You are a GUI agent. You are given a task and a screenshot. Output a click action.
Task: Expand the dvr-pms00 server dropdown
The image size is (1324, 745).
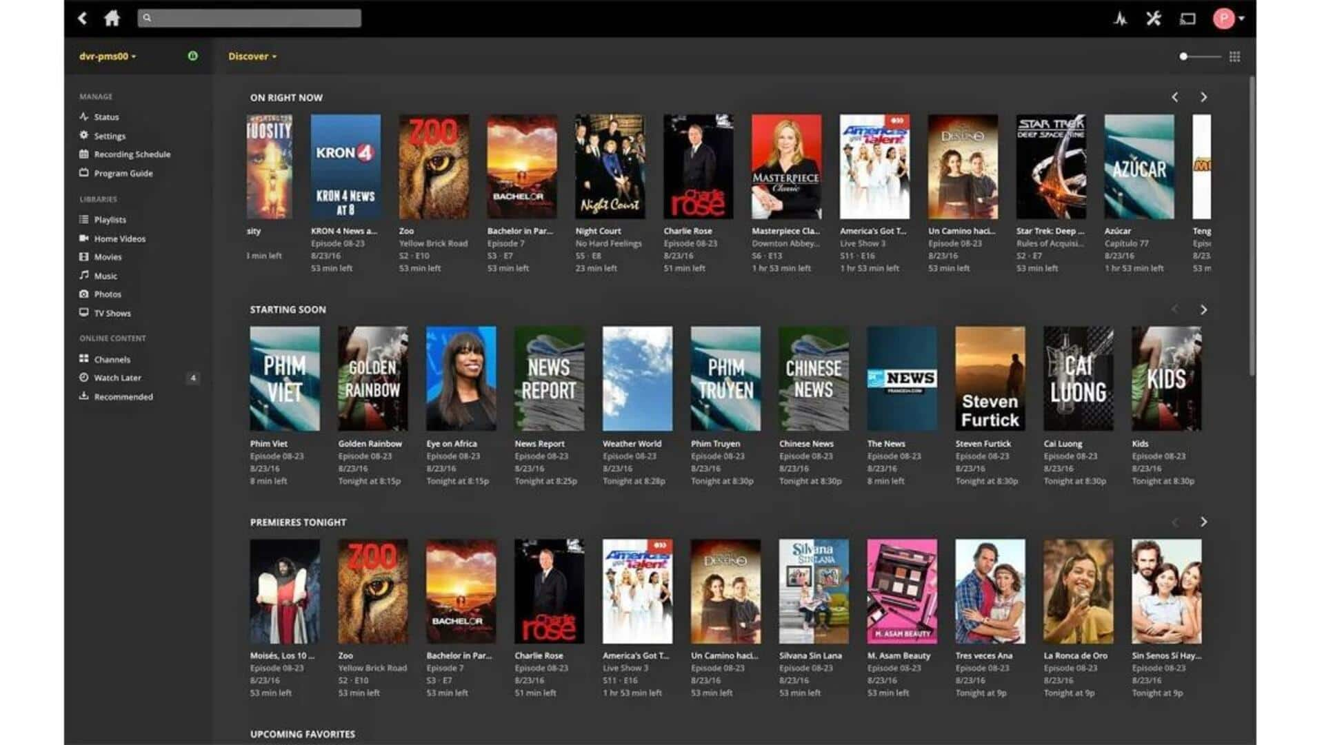tap(108, 57)
